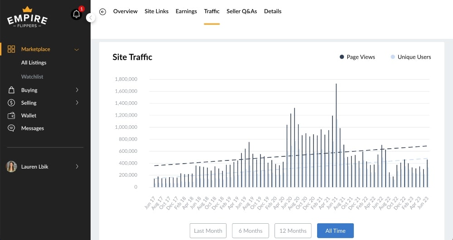The image size is (453, 240).
Task: Click Lauren Lbik's profile avatar
Action: (x=11, y=167)
